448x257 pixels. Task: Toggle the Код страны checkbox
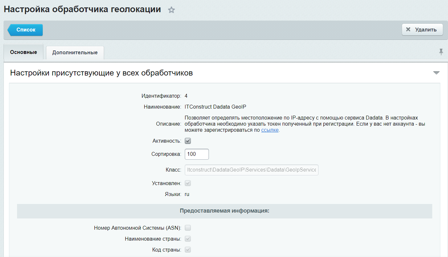pyautogui.click(x=188, y=250)
